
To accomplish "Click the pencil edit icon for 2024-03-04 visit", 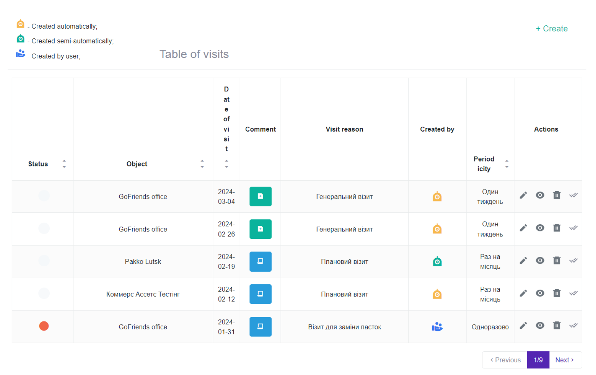I will [x=523, y=195].
